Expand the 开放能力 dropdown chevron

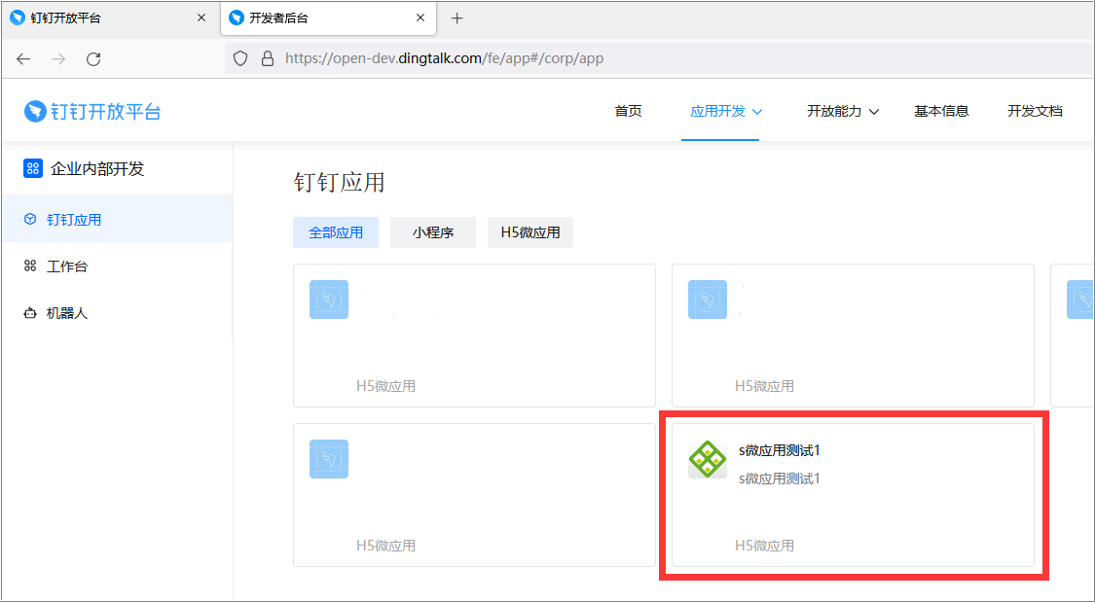[x=874, y=112]
